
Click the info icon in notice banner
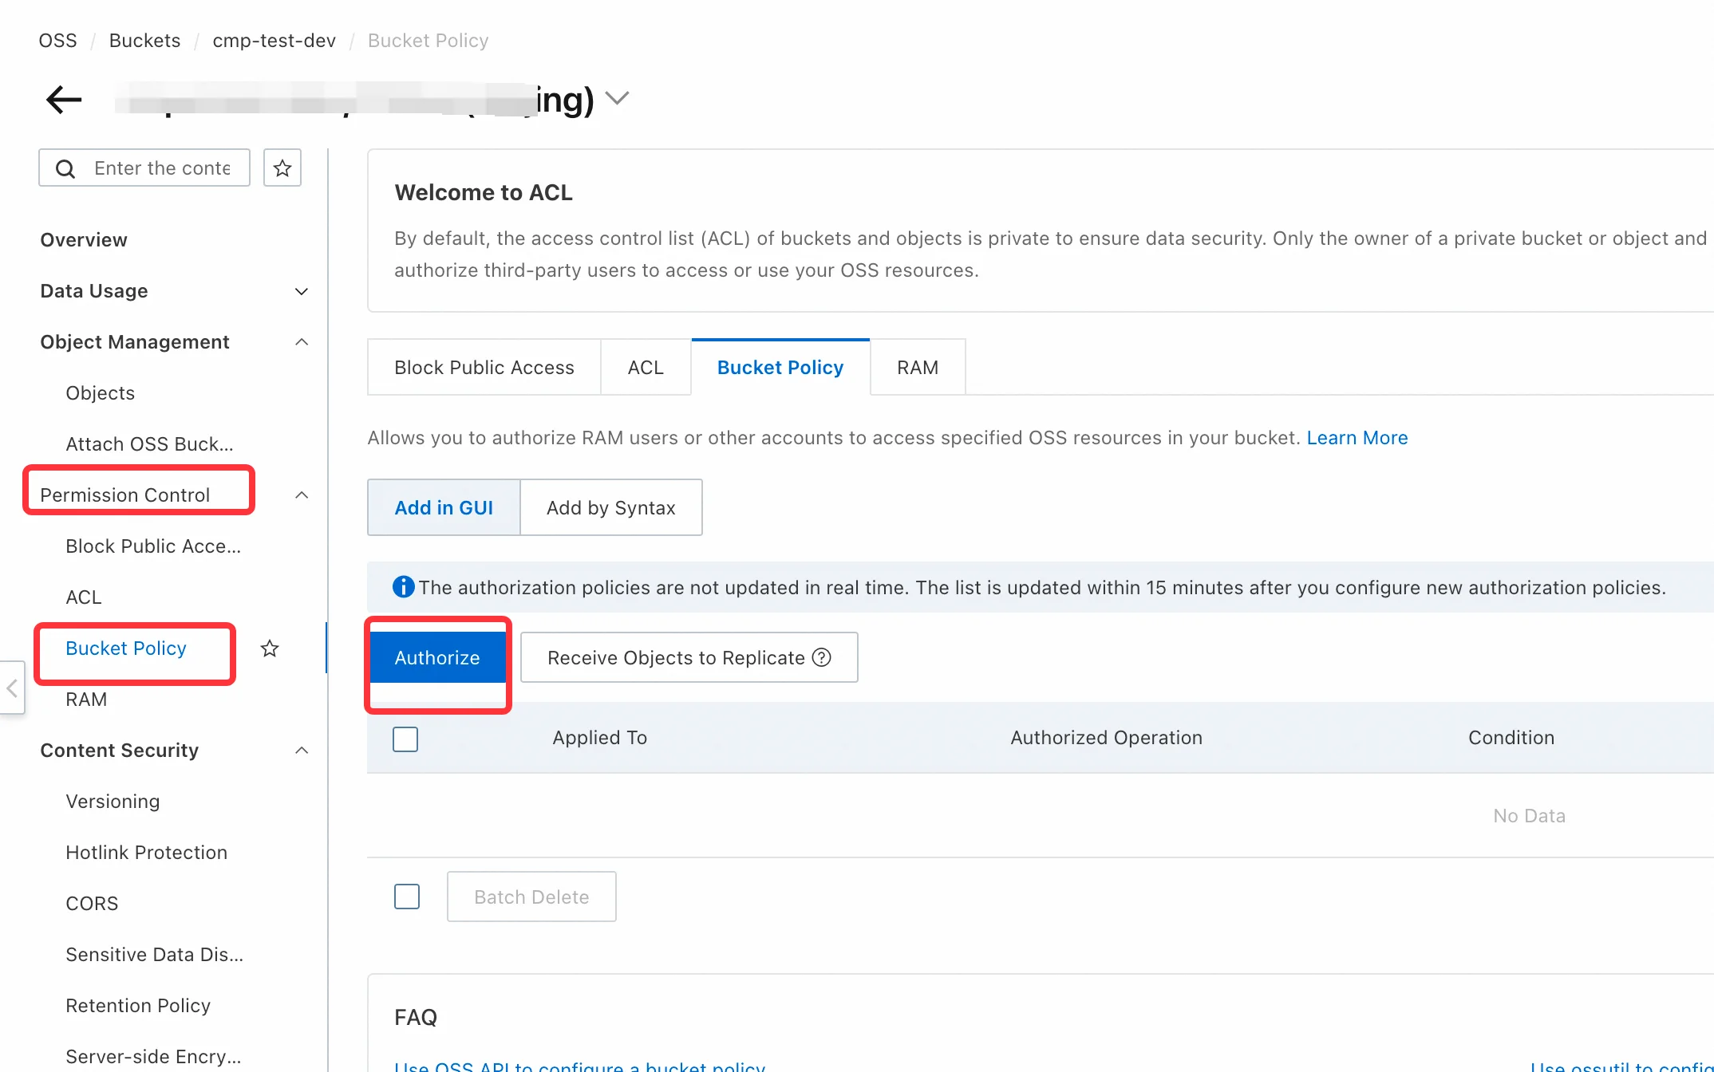(404, 587)
